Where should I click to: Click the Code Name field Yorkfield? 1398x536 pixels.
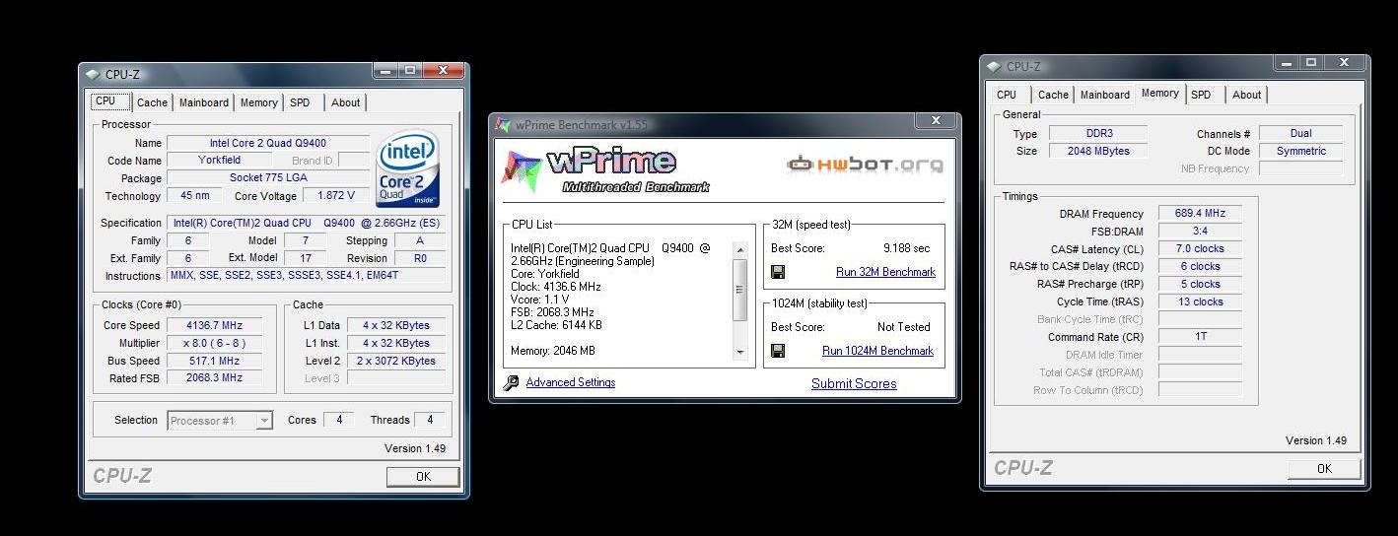point(219,160)
